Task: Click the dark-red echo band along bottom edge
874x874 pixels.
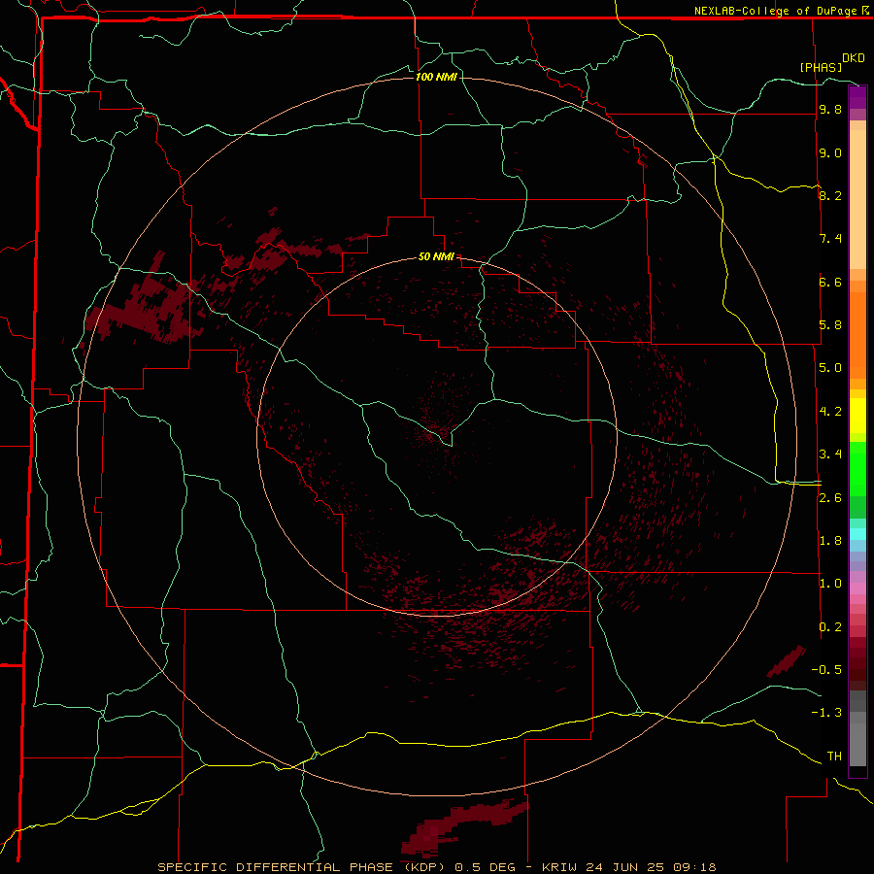Action: [x=464, y=826]
